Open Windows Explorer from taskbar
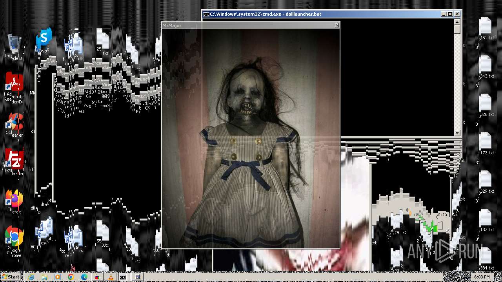Screen dimensions: 502x282 point(44,277)
